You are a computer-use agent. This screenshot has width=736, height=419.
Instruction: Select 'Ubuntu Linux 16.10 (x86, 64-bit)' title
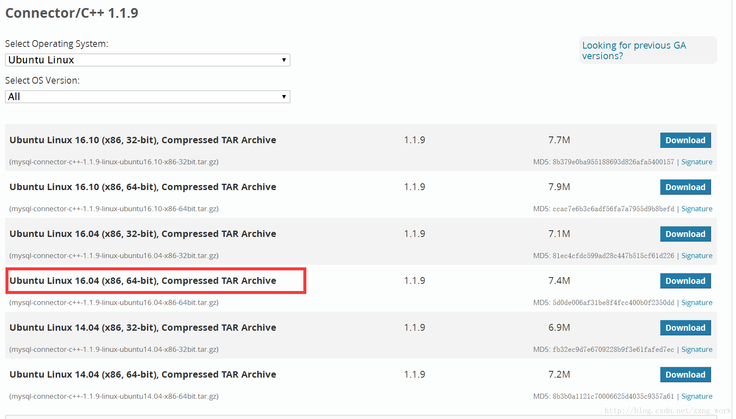[143, 187]
